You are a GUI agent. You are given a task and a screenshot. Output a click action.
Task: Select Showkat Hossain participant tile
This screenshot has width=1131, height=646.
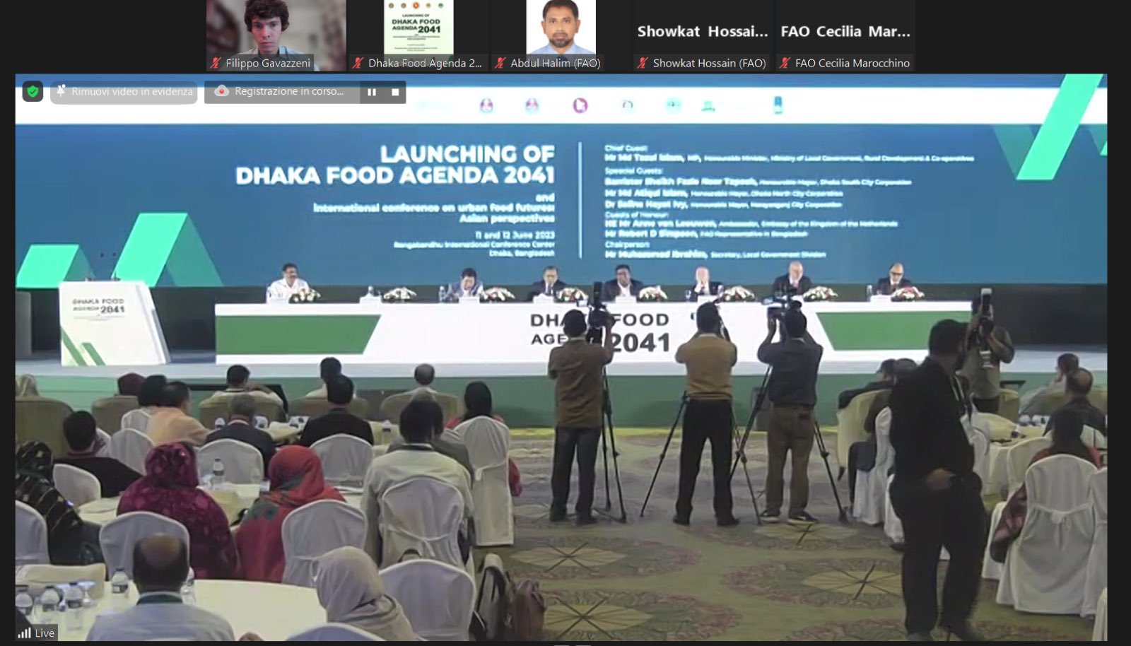pos(703,35)
